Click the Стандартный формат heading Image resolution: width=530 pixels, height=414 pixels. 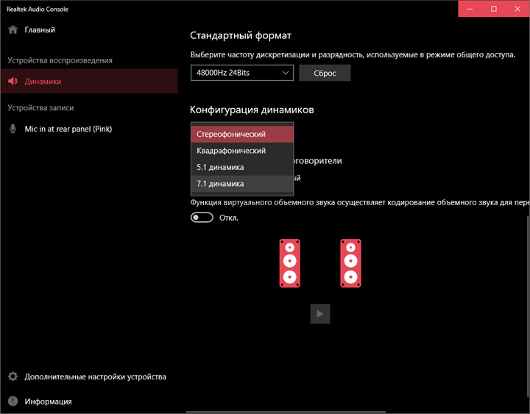click(x=240, y=35)
